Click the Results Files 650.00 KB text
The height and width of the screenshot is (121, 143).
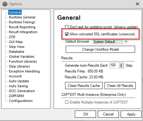tap(84, 71)
